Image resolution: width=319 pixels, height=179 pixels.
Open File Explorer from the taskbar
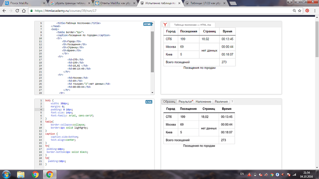pos(21,174)
